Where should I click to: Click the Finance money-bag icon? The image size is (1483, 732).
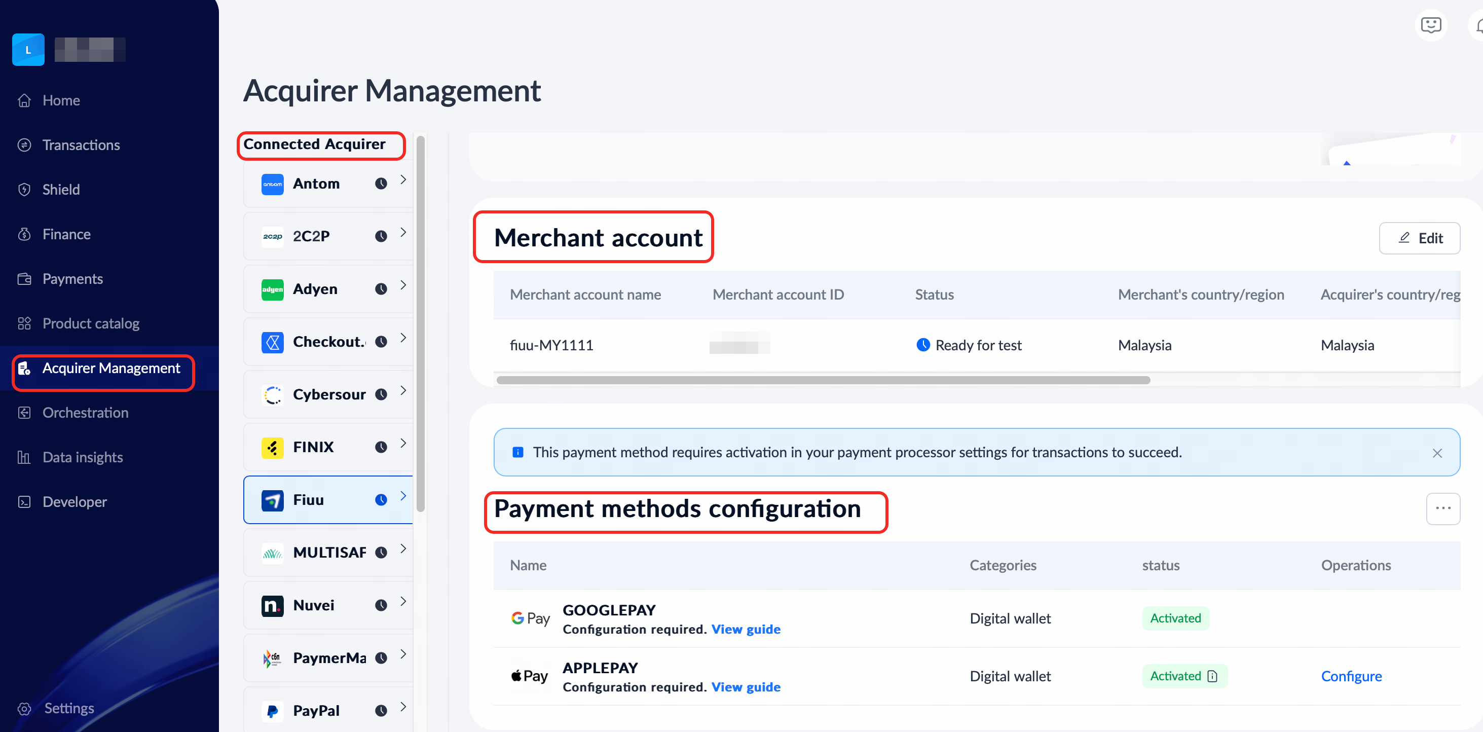click(x=24, y=234)
